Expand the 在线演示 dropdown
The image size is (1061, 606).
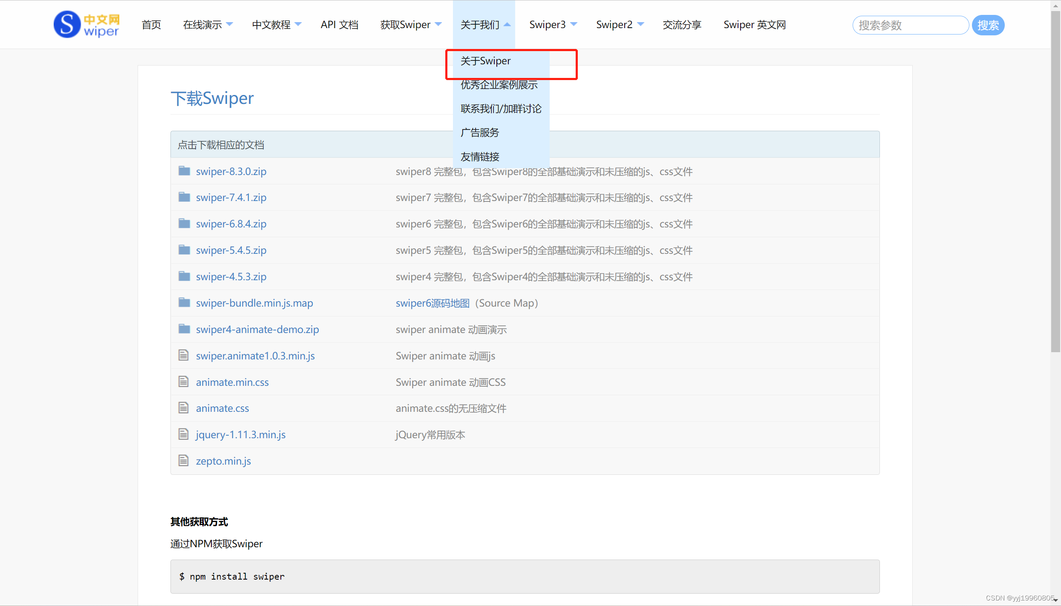coord(208,24)
